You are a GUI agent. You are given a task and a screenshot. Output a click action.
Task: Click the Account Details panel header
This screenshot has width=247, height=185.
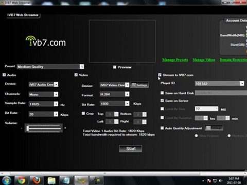pyautogui.click(x=236, y=21)
